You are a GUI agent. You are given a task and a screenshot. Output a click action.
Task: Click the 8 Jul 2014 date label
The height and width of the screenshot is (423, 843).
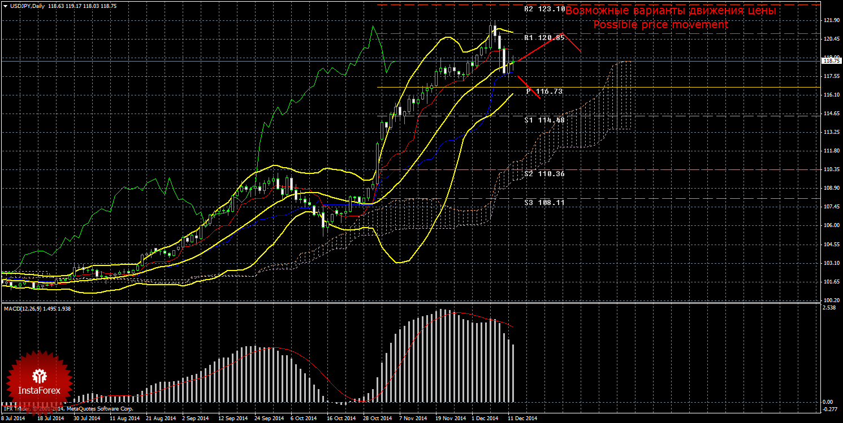pyautogui.click(x=13, y=418)
